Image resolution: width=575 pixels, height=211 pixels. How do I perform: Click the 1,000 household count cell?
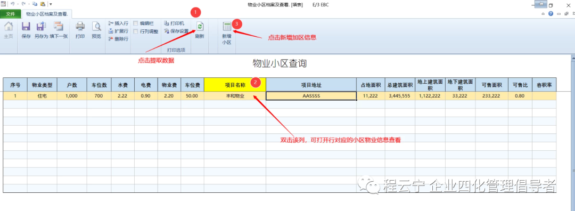[72, 96]
